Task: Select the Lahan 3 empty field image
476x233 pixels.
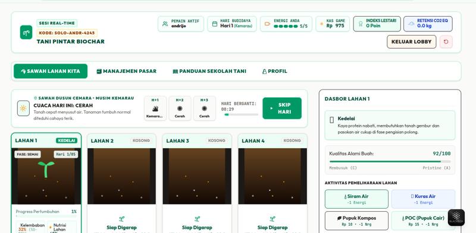Action: click(197, 176)
